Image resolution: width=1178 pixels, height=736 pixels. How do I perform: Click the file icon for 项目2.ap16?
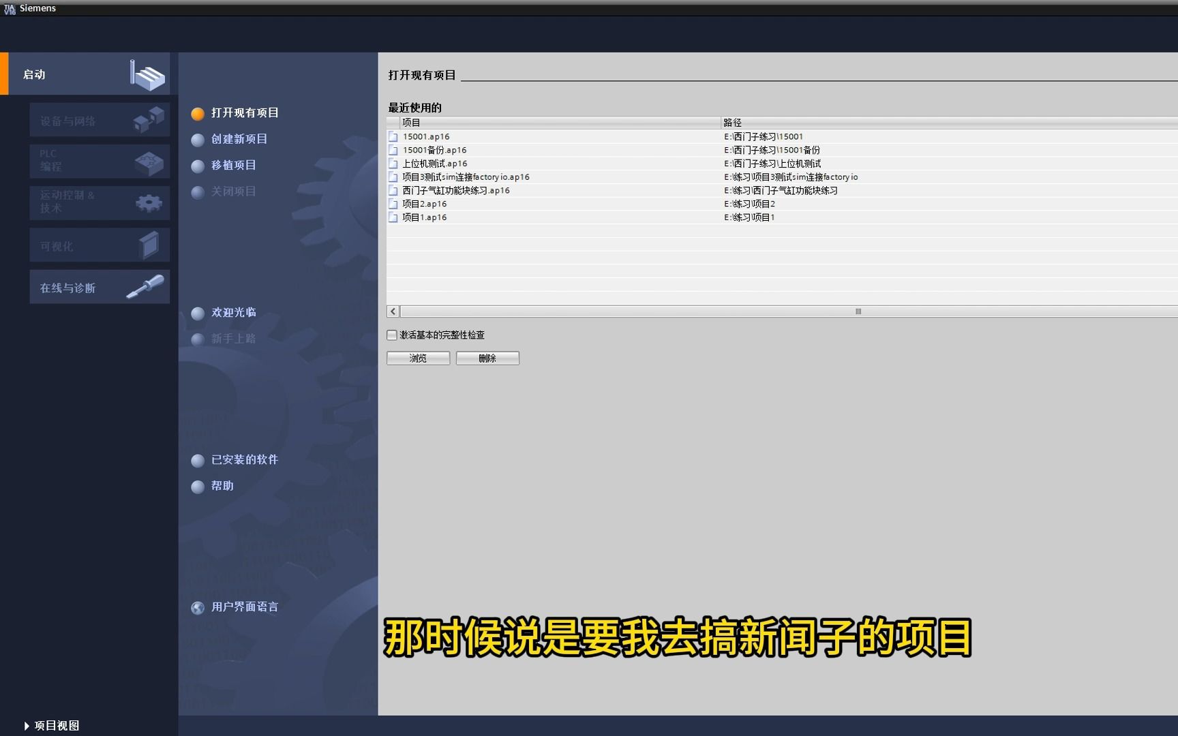point(393,204)
